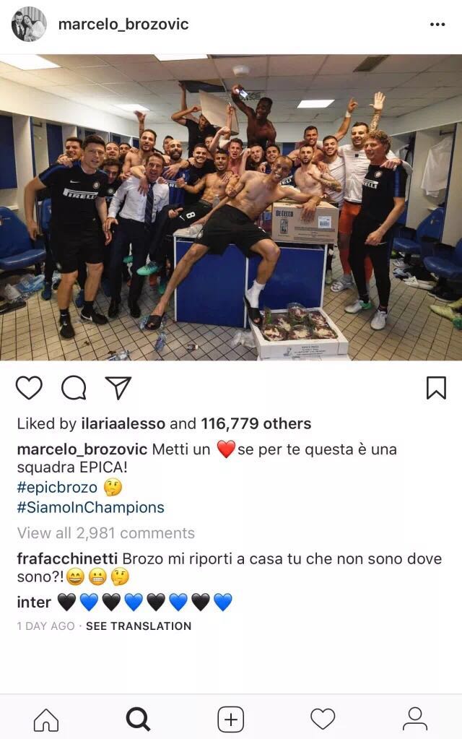Tap the marcelo_brozovic username in header
462x739 pixels.
(x=123, y=24)
